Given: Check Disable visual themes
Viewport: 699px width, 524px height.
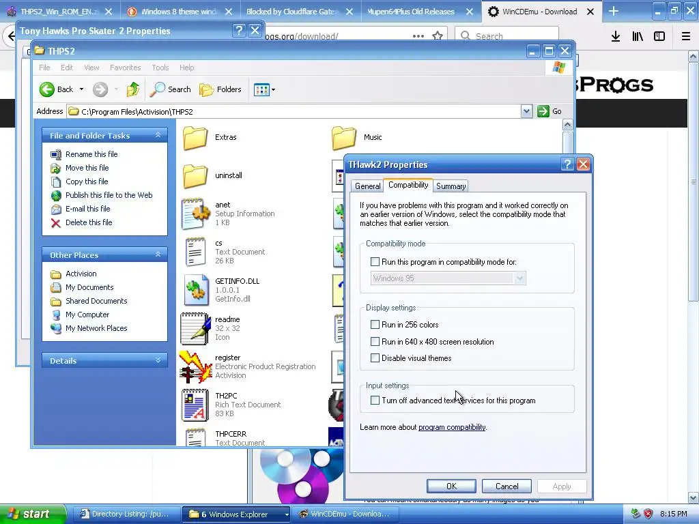Looking at the screenshot, I should pos(375,358).
